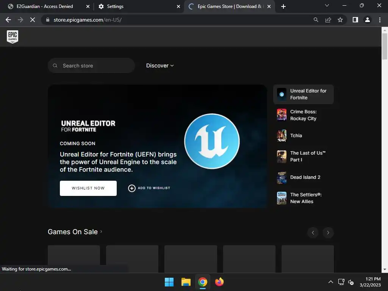Click The Last of Us cover thumbnail
Viewport: 388px width, 291px height.
282,156
